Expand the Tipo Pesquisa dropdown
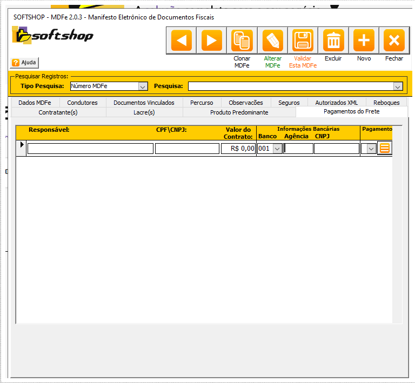This screenshot has height=383, width=415. pos(143,86)
